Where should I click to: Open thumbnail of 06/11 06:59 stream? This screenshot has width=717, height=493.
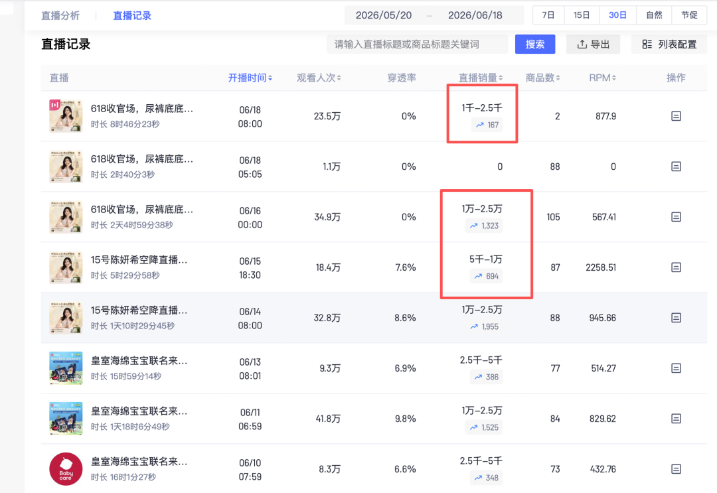pyautogui.click(x=66, y=419)
